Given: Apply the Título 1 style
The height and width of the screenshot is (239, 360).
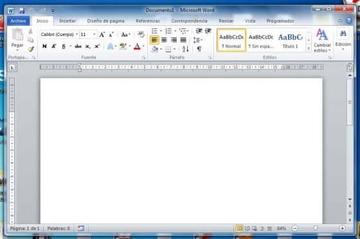Looking at the screenshot, I should (x=290, y=40).
